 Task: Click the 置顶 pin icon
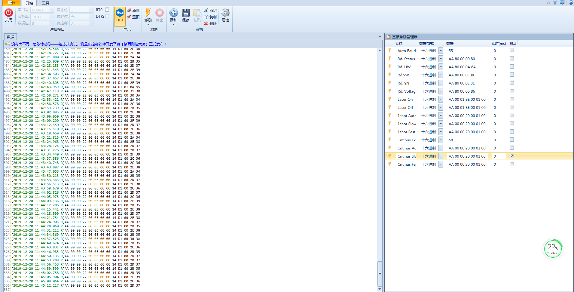coord(129,17)
